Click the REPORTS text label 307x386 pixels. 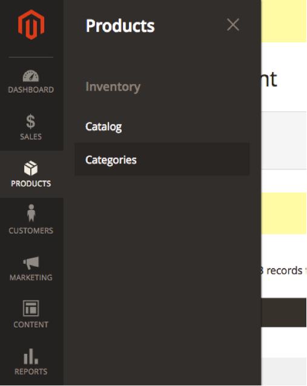coord(31,371)
